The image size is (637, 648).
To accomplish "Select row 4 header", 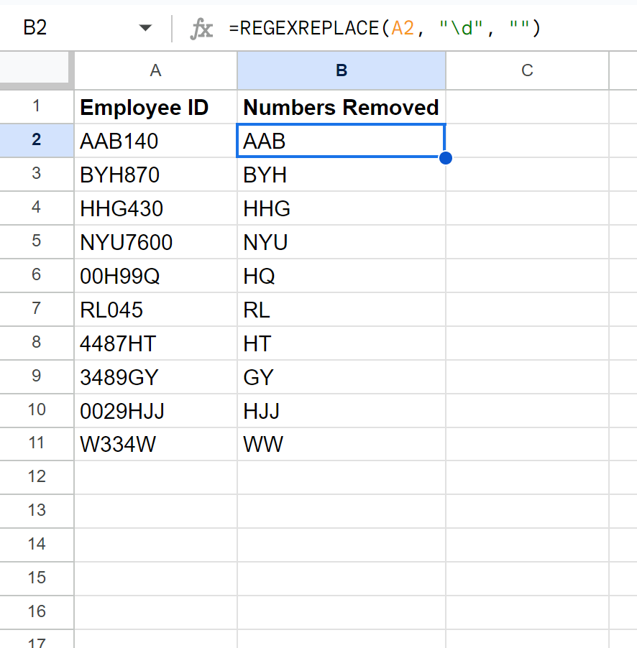I will [x=37, y=208].
